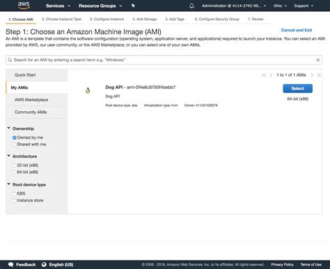Go to 2. Choose Instance Type step
Screen dimensions: 330x269
61,19
